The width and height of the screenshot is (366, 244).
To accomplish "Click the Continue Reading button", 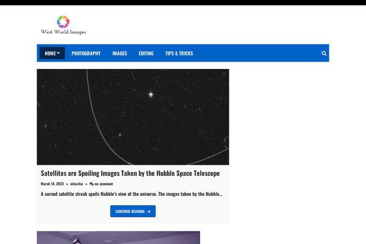I will click(133, 211).
